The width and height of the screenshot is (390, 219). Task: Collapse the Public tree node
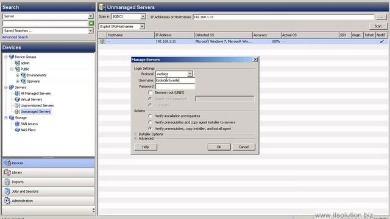[12, 69]
